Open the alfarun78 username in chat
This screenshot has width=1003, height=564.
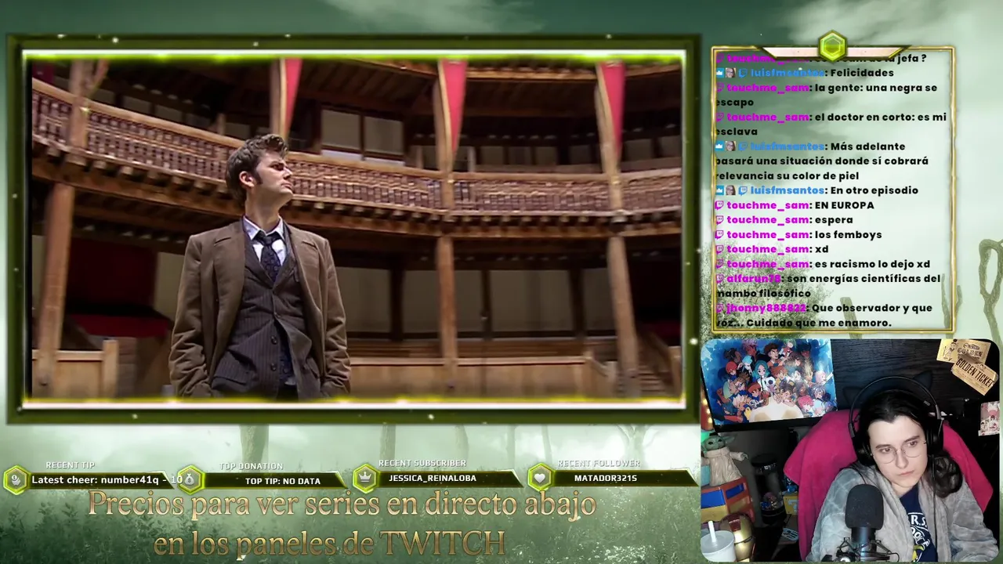[753, 279]
